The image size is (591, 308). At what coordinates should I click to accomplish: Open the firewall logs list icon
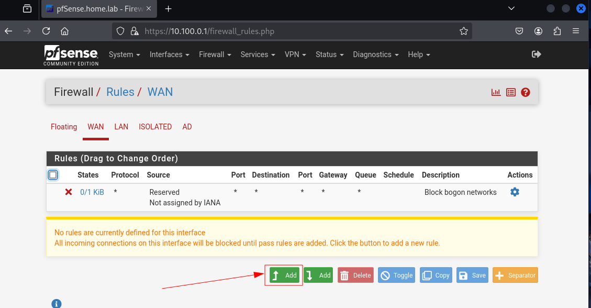(x=511, y=92)
